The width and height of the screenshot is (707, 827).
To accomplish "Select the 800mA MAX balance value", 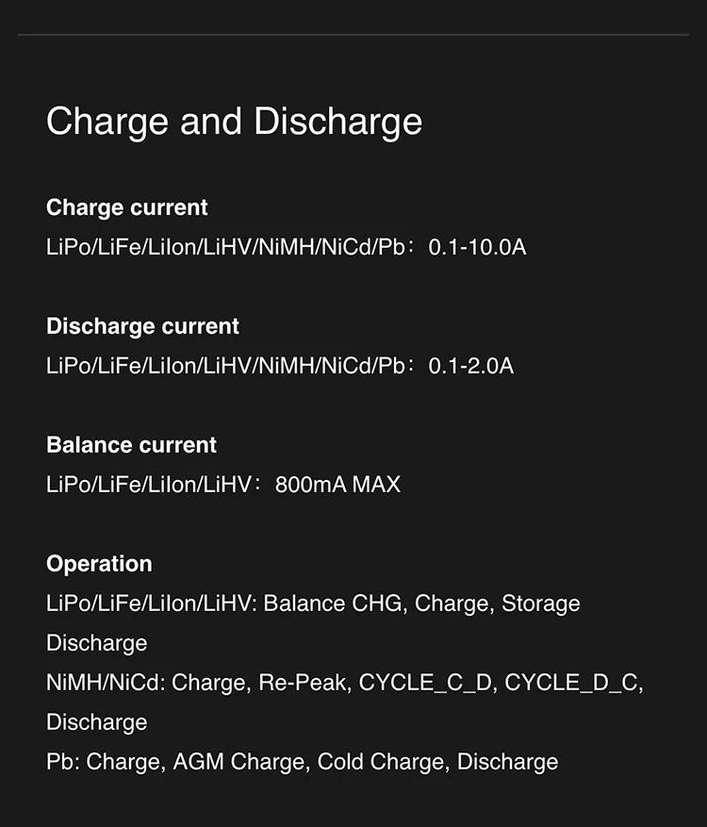I will tap(337, 485).
